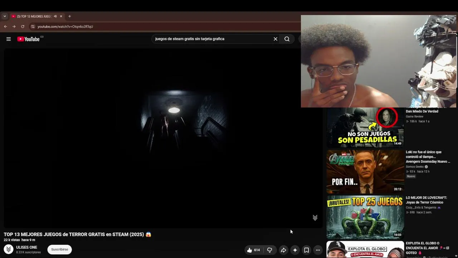Visit the Cozy__Evilx & Tengamis channel

pyautogui.click(x=421, y=207)
